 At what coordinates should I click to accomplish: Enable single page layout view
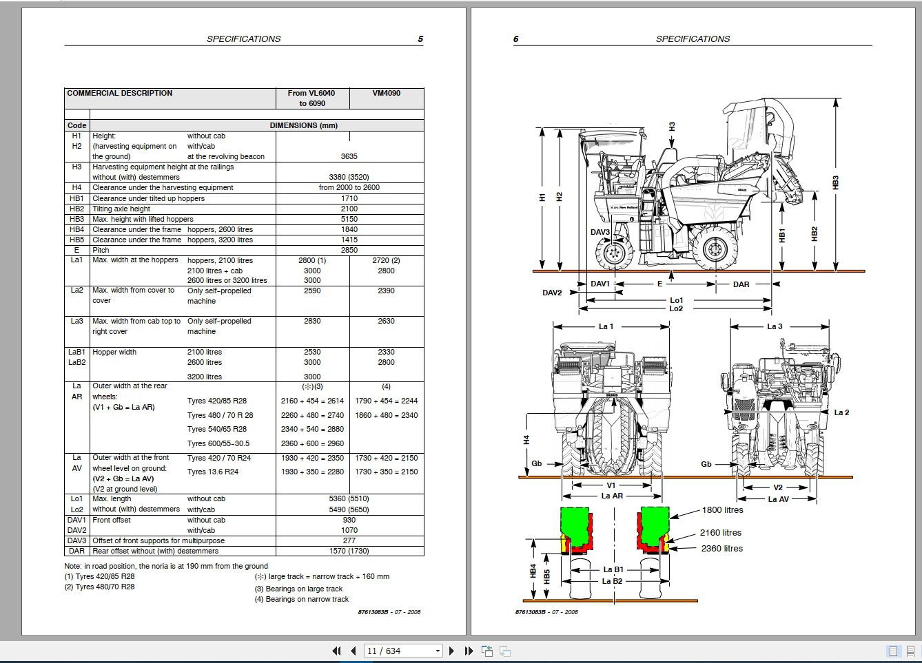tap(893, 651)
